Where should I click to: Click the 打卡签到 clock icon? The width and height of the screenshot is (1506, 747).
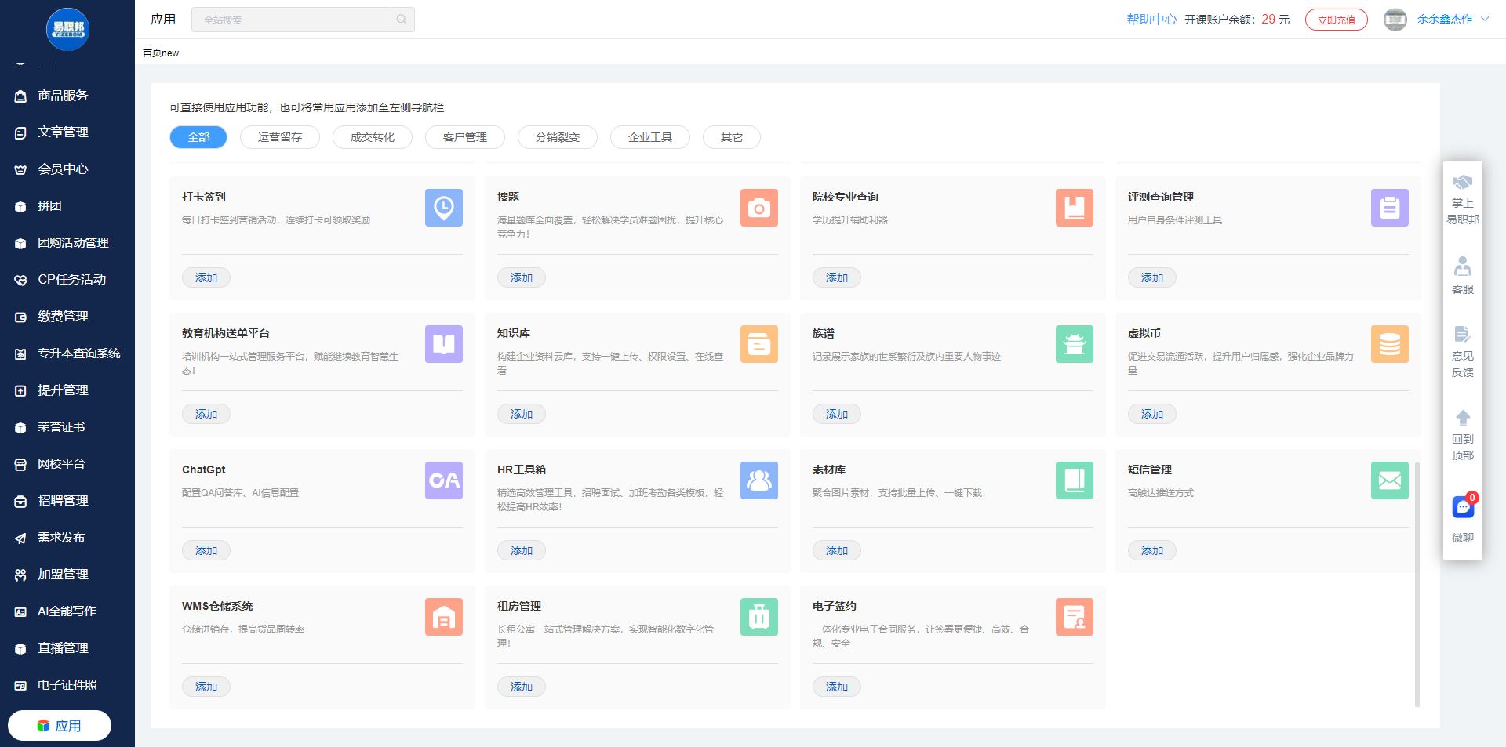click(x=443, y=208)
